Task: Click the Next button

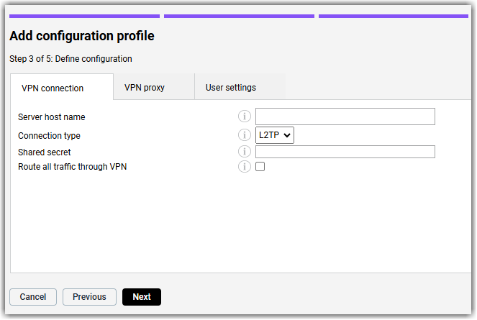Action: tap(142, 296)
